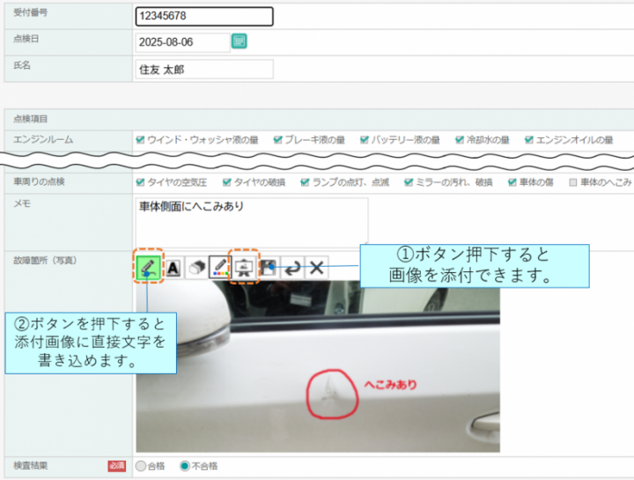The image size is (634, 480).
Task: Click the メモ text area
Action: coord(251,220)
